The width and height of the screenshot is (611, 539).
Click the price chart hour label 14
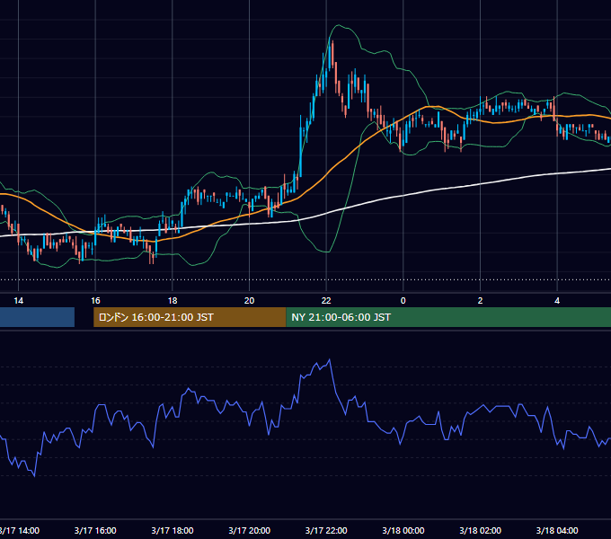[x=18, y=301]
